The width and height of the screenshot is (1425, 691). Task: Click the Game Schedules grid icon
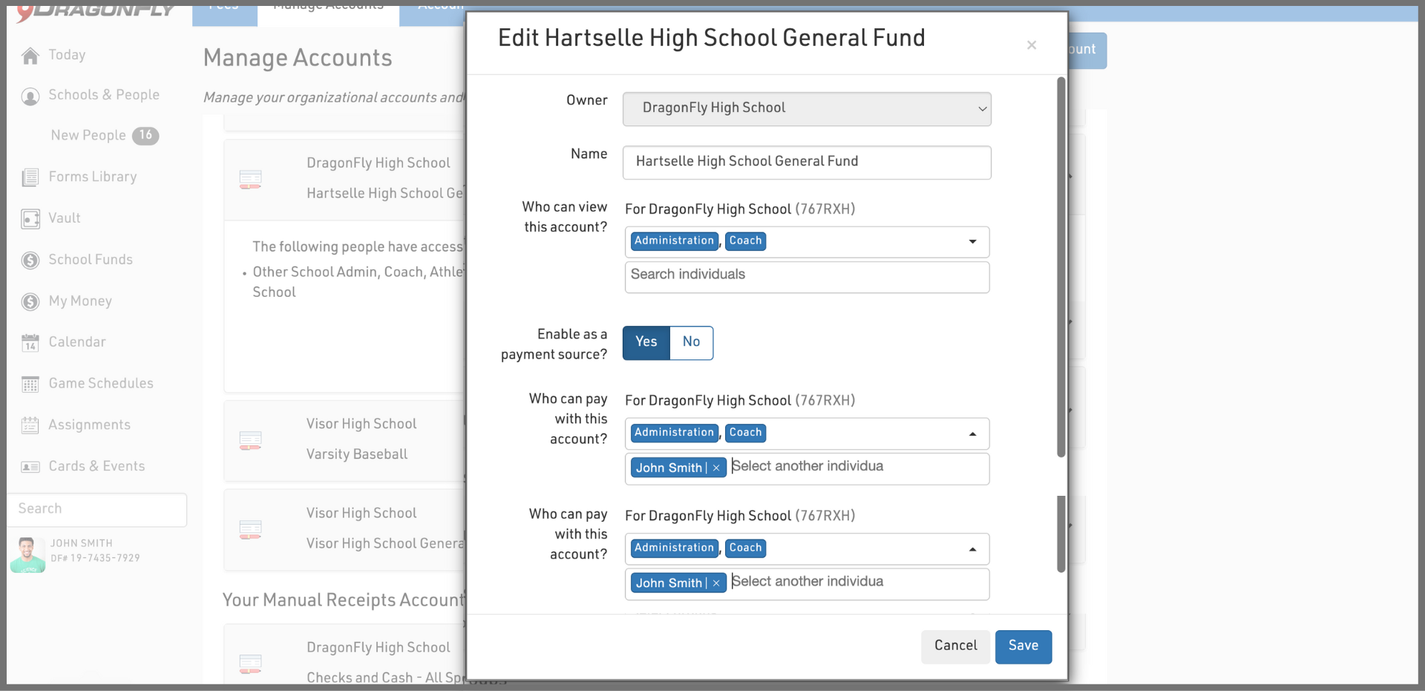click(30, 384)
